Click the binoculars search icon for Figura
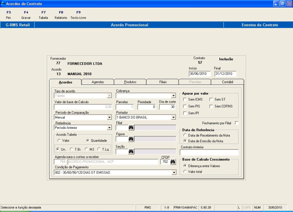Viewport: 293px width, 212px height. tap(131, 139)
